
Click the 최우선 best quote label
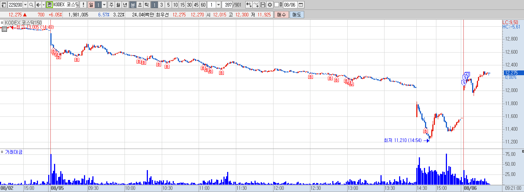pyautogui.click(x=163, y=15)
